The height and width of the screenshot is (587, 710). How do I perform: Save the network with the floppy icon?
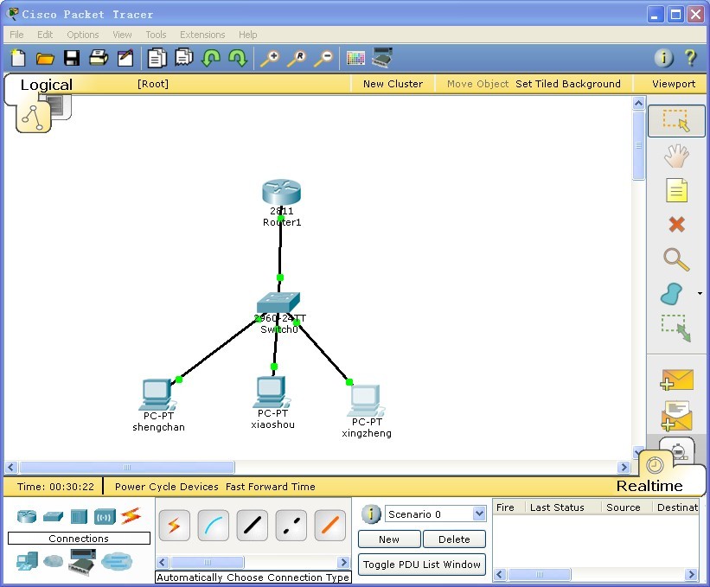pyautogui.click(x=72, y=58)
